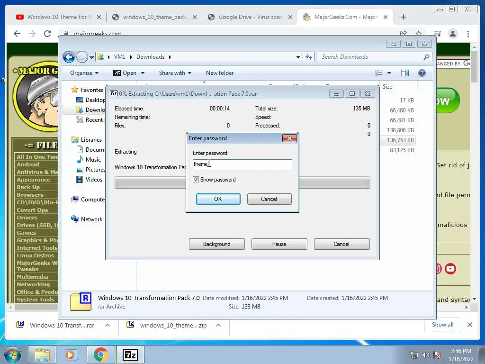Open Chrome profile icon
Image resolution: width=485 pixels, height=364 pixels.
[x=453, y=34]
